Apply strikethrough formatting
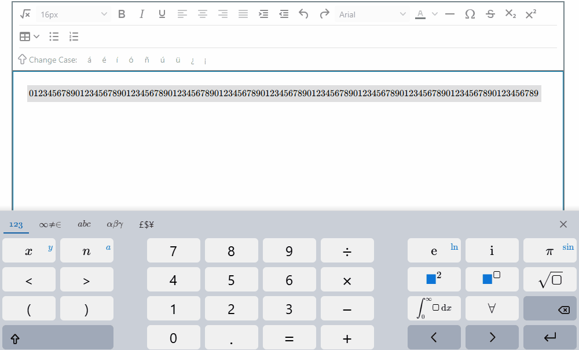This screenshot has height=350, width=579. point(490,14)
